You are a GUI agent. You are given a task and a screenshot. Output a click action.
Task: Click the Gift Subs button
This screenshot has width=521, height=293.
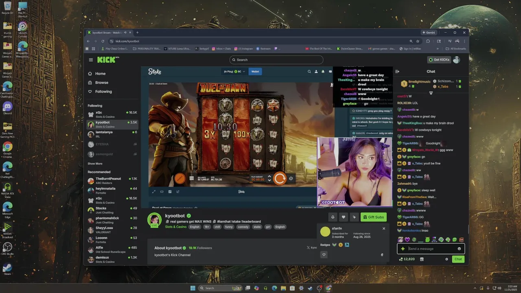click(x=374, y=217)
